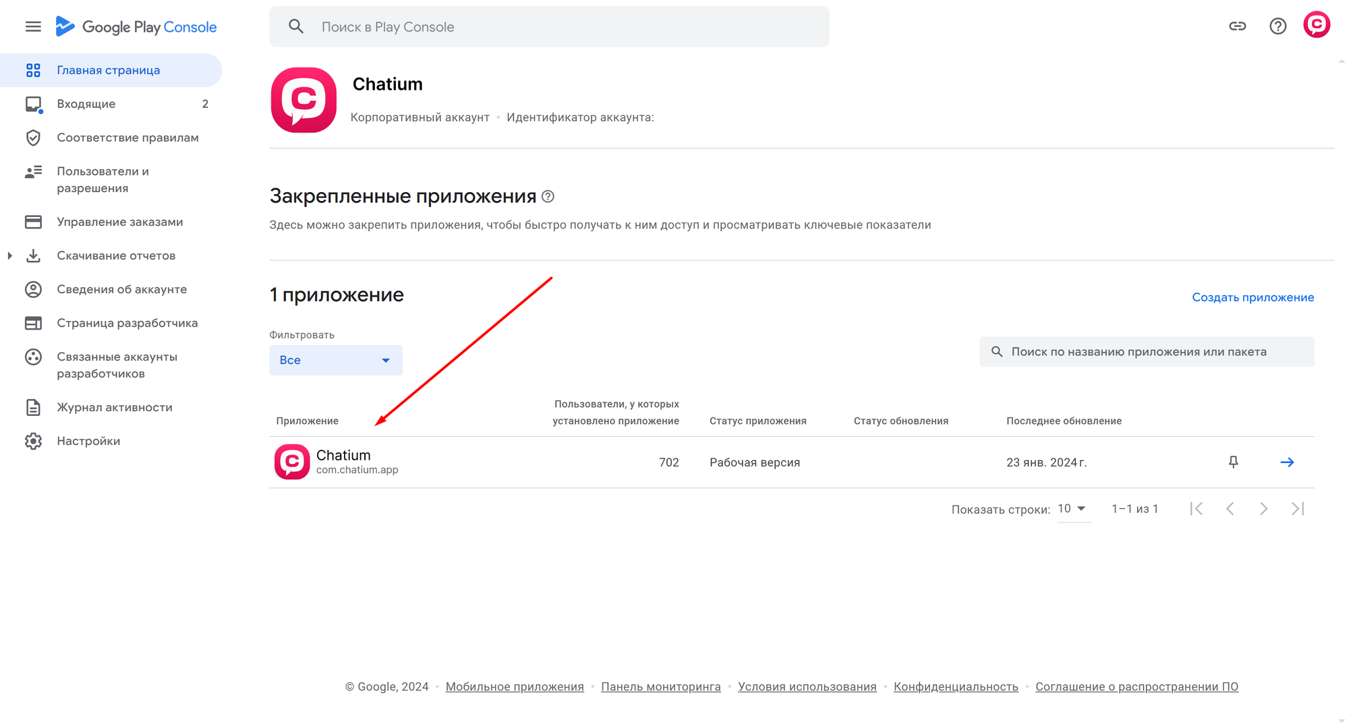1349x726 pixels.
Task: Open the Панель мониторинга footer link
Action: pos(660,686)
